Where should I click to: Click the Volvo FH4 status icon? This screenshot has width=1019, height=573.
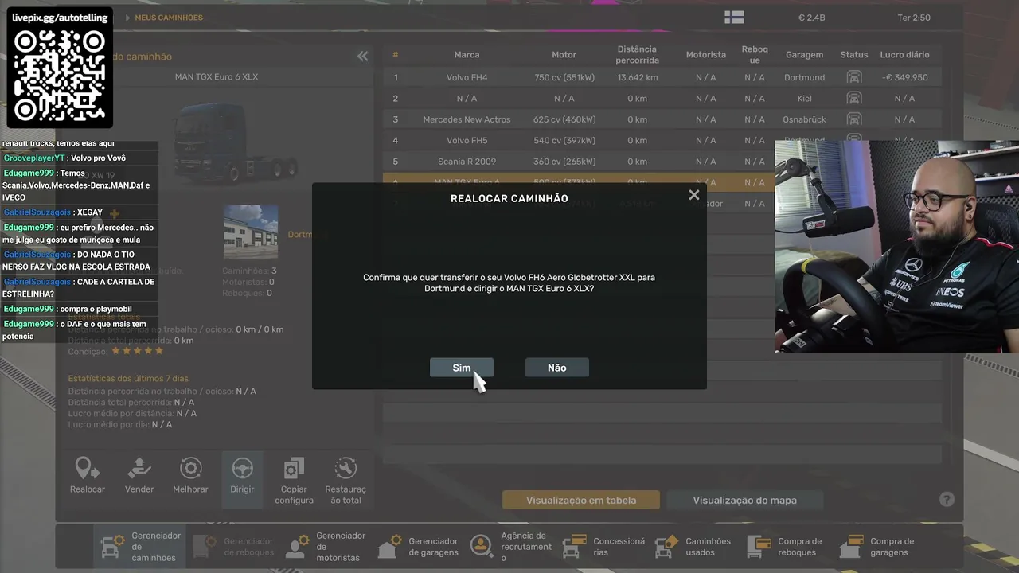(854, 77)
